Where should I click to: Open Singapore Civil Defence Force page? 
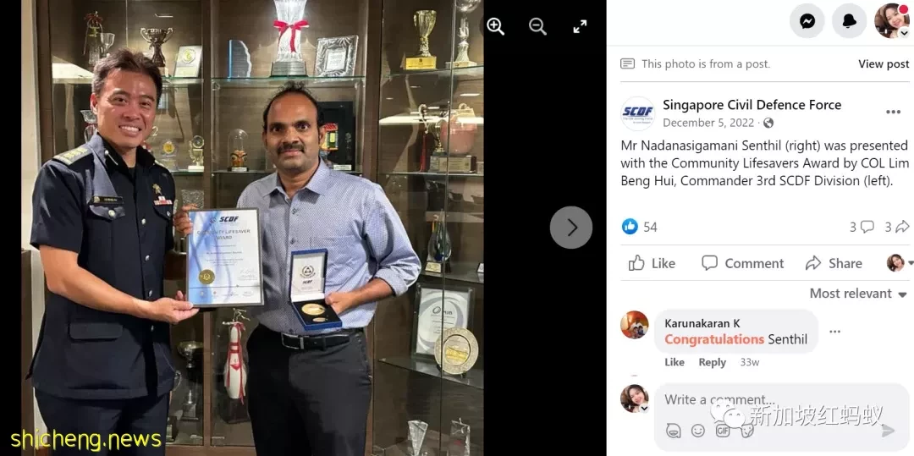[x=752, y=105]
